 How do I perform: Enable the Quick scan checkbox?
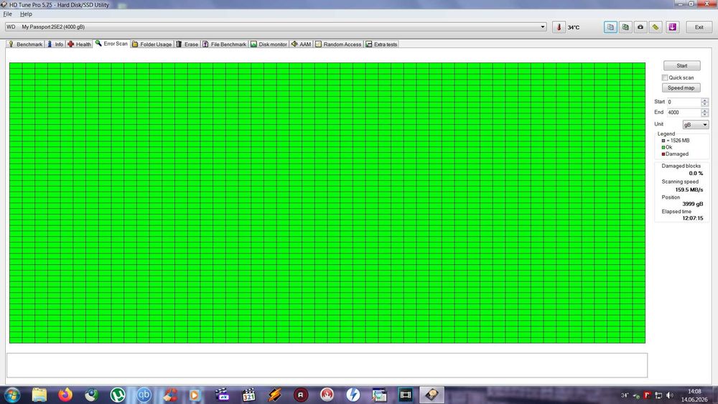(x=665, y=77)
